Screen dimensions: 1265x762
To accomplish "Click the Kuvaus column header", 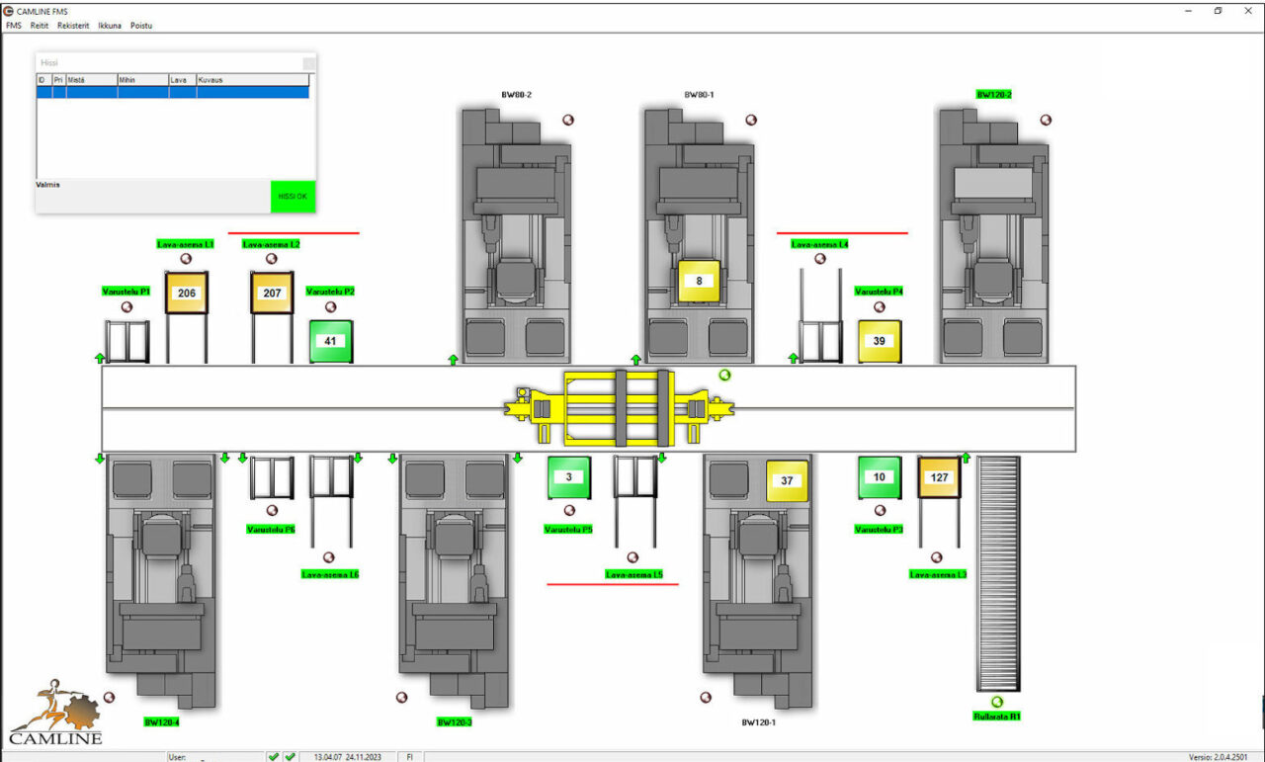I will coord(253,79).
